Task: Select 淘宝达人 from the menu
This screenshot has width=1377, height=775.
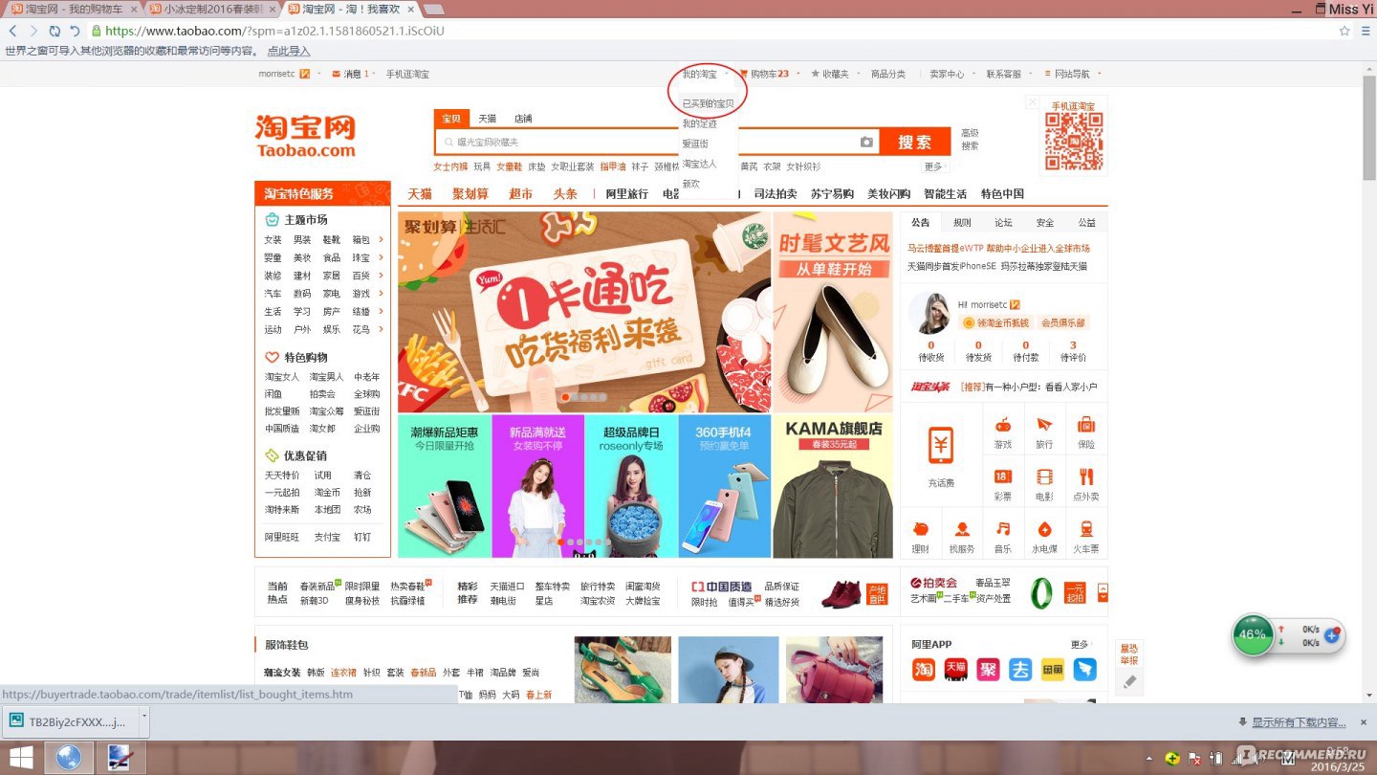Action: pyautogui.click(x=699, y=164)
